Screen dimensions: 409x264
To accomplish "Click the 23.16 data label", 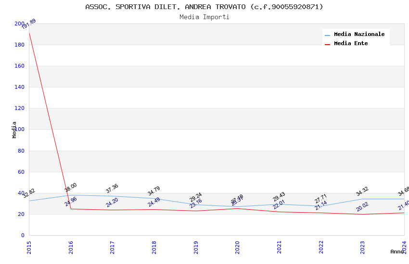I will point(196,204).
